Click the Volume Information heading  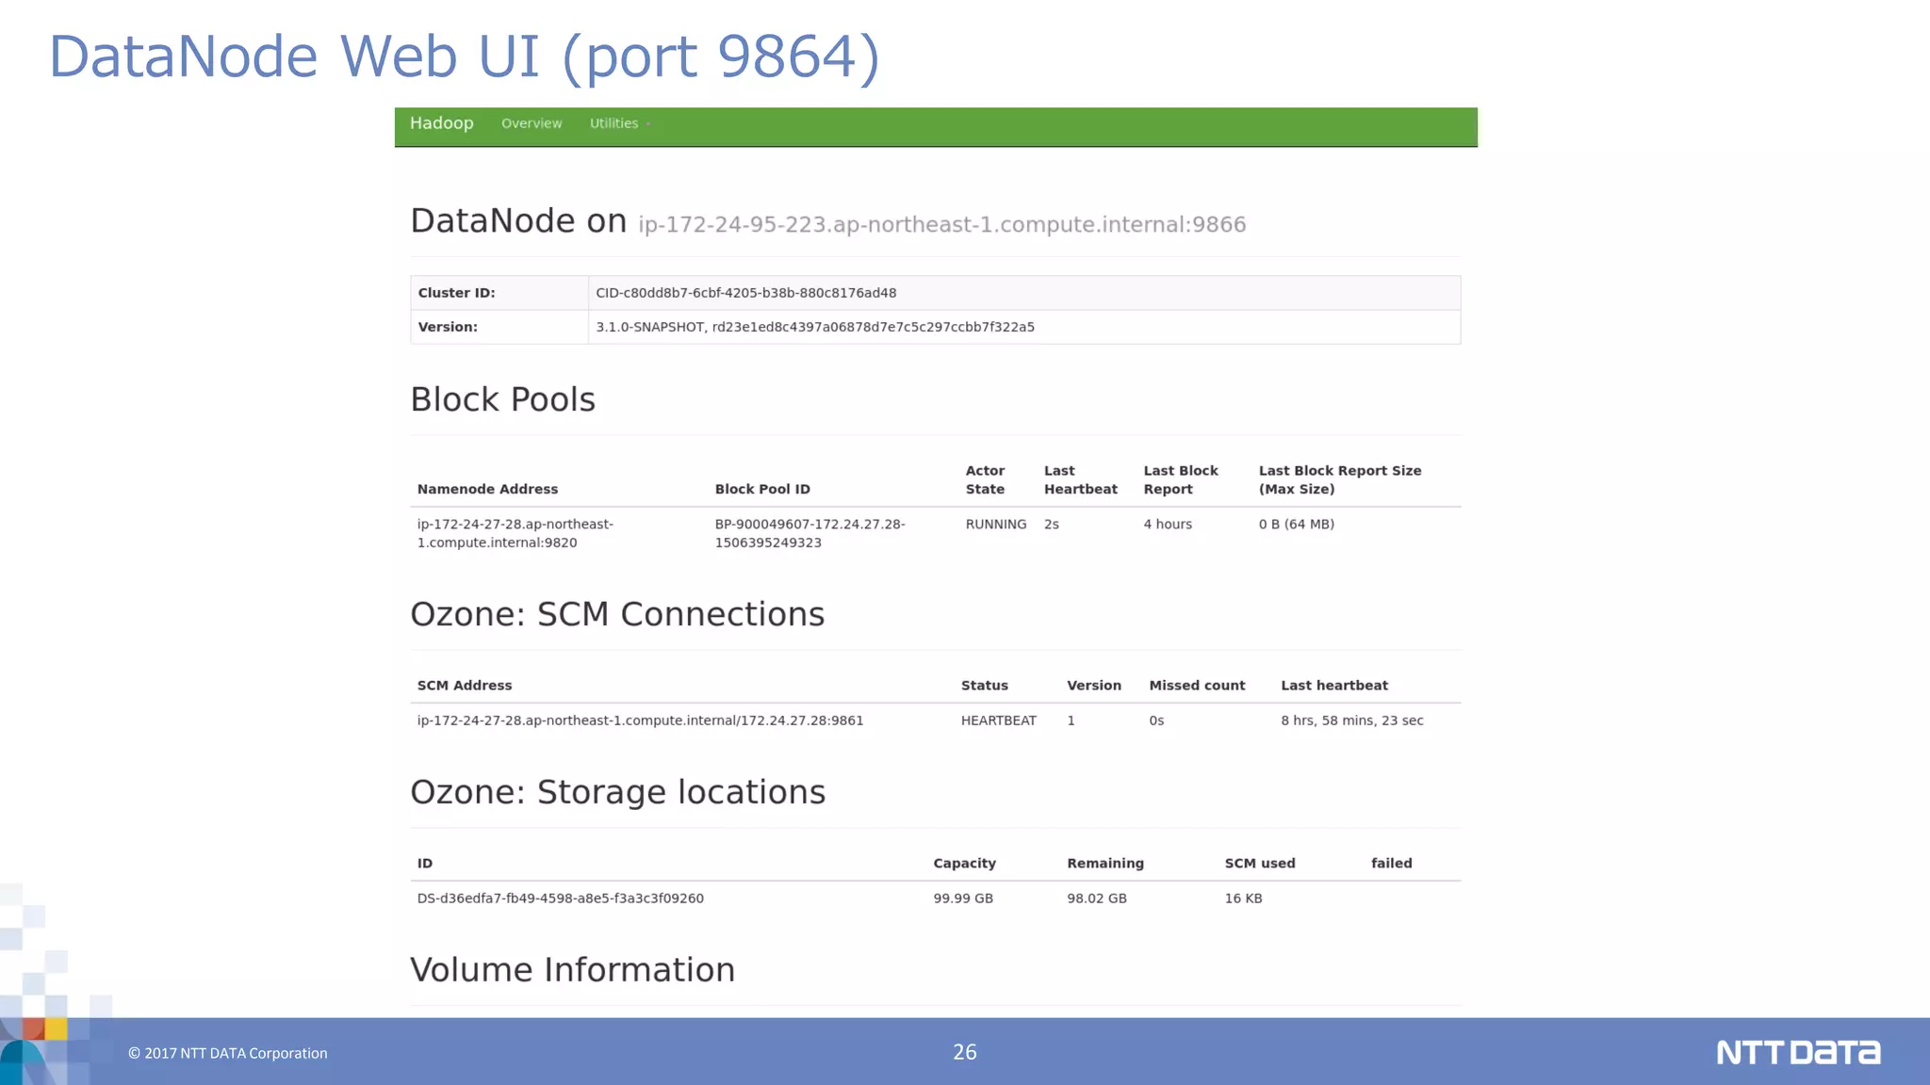coord(572,970)
